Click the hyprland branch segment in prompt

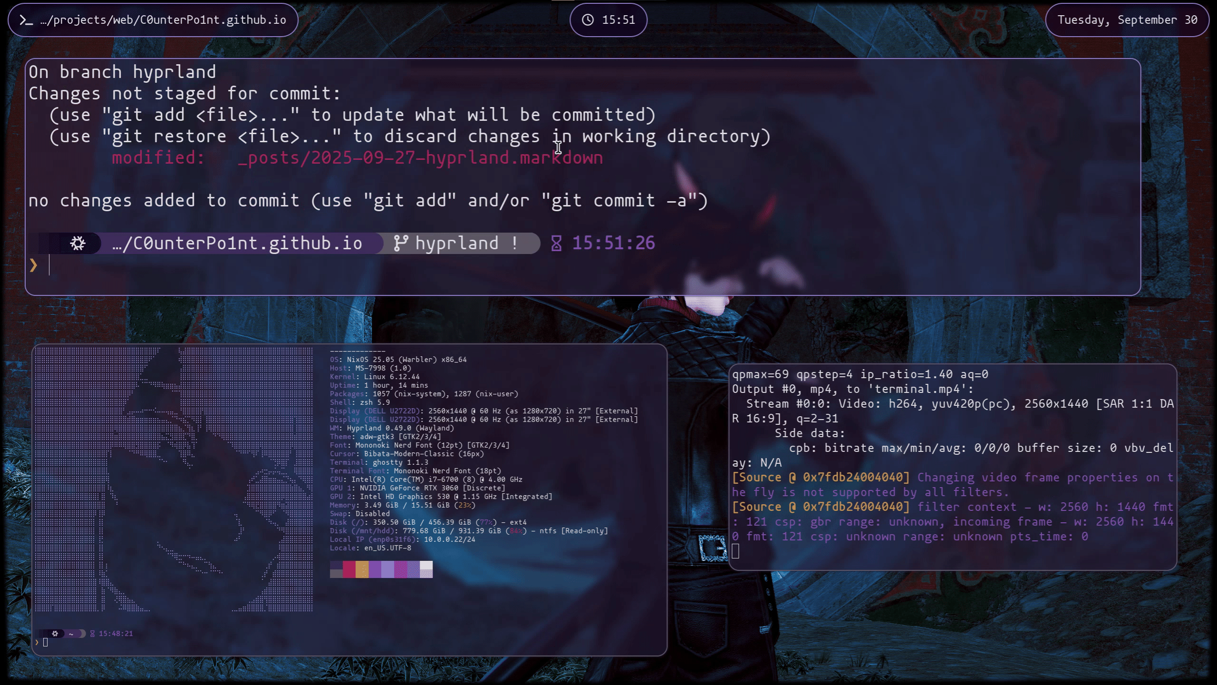tap(456, 244)
